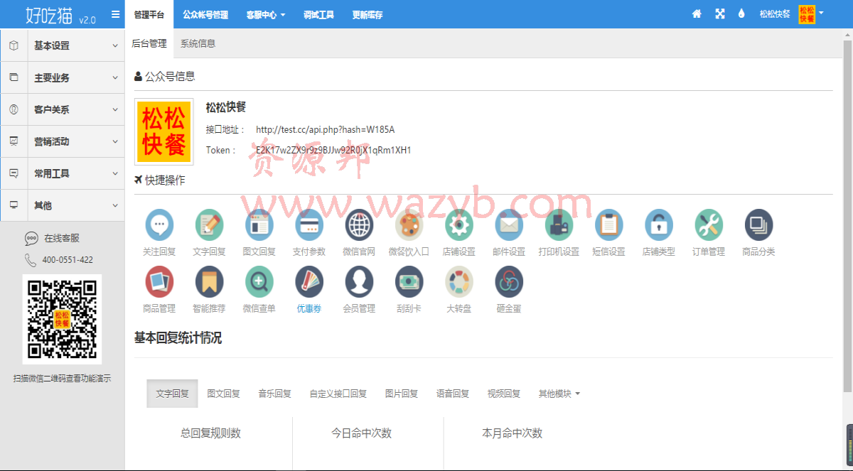Open the 文字回复 quick action icon

(x=209, y=224)
